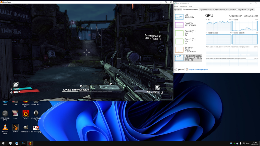Open the microphone tray icon
Screen dimensions: 260x146
pos(240,144)
